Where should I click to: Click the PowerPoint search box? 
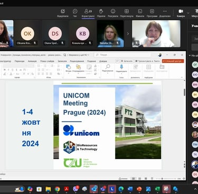(123, 55)
